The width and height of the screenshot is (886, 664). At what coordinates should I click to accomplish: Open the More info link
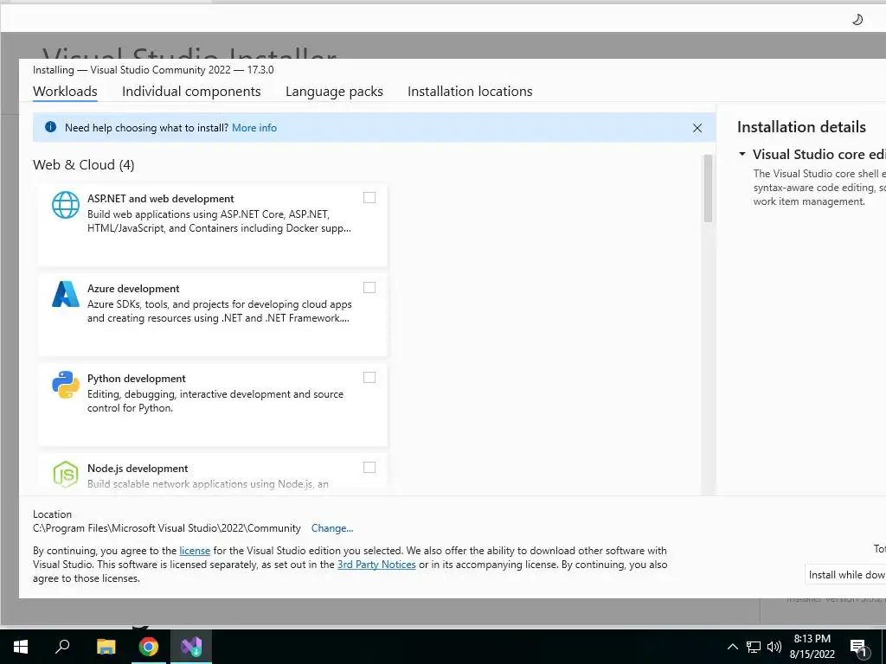(x=254, y=128)
